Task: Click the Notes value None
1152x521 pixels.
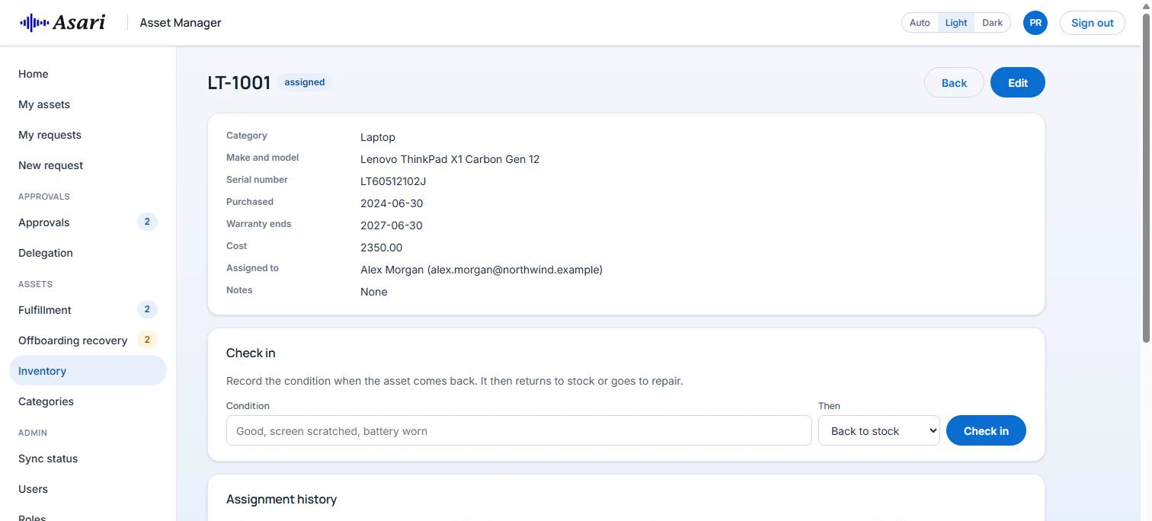Action: 373,292
